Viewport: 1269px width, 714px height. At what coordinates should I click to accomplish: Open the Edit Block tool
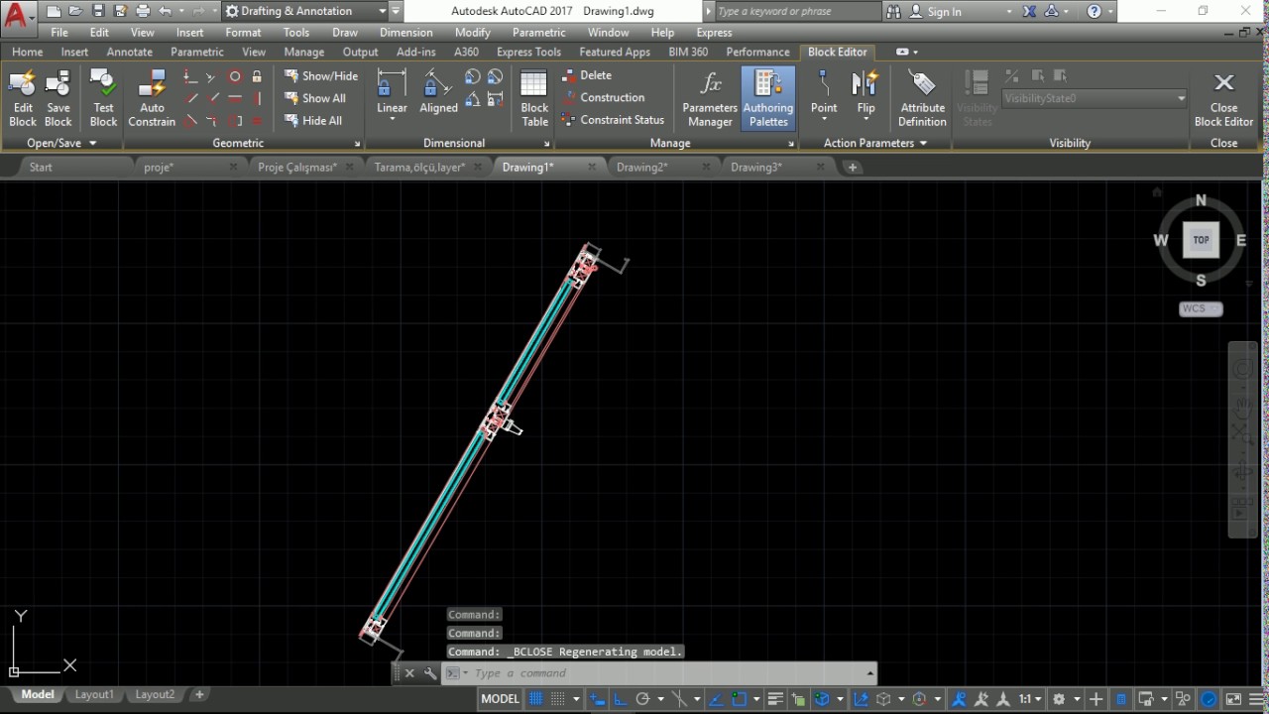click(x=23, y=98)
